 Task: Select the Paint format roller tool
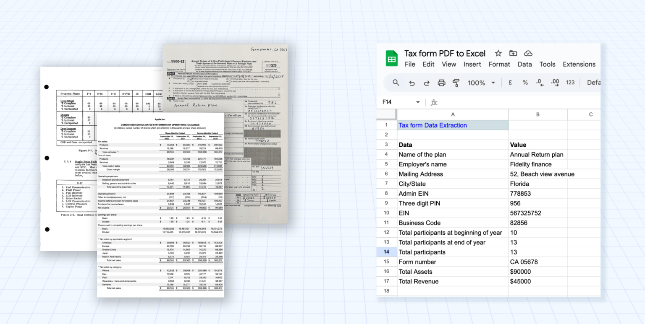(456, 83)
